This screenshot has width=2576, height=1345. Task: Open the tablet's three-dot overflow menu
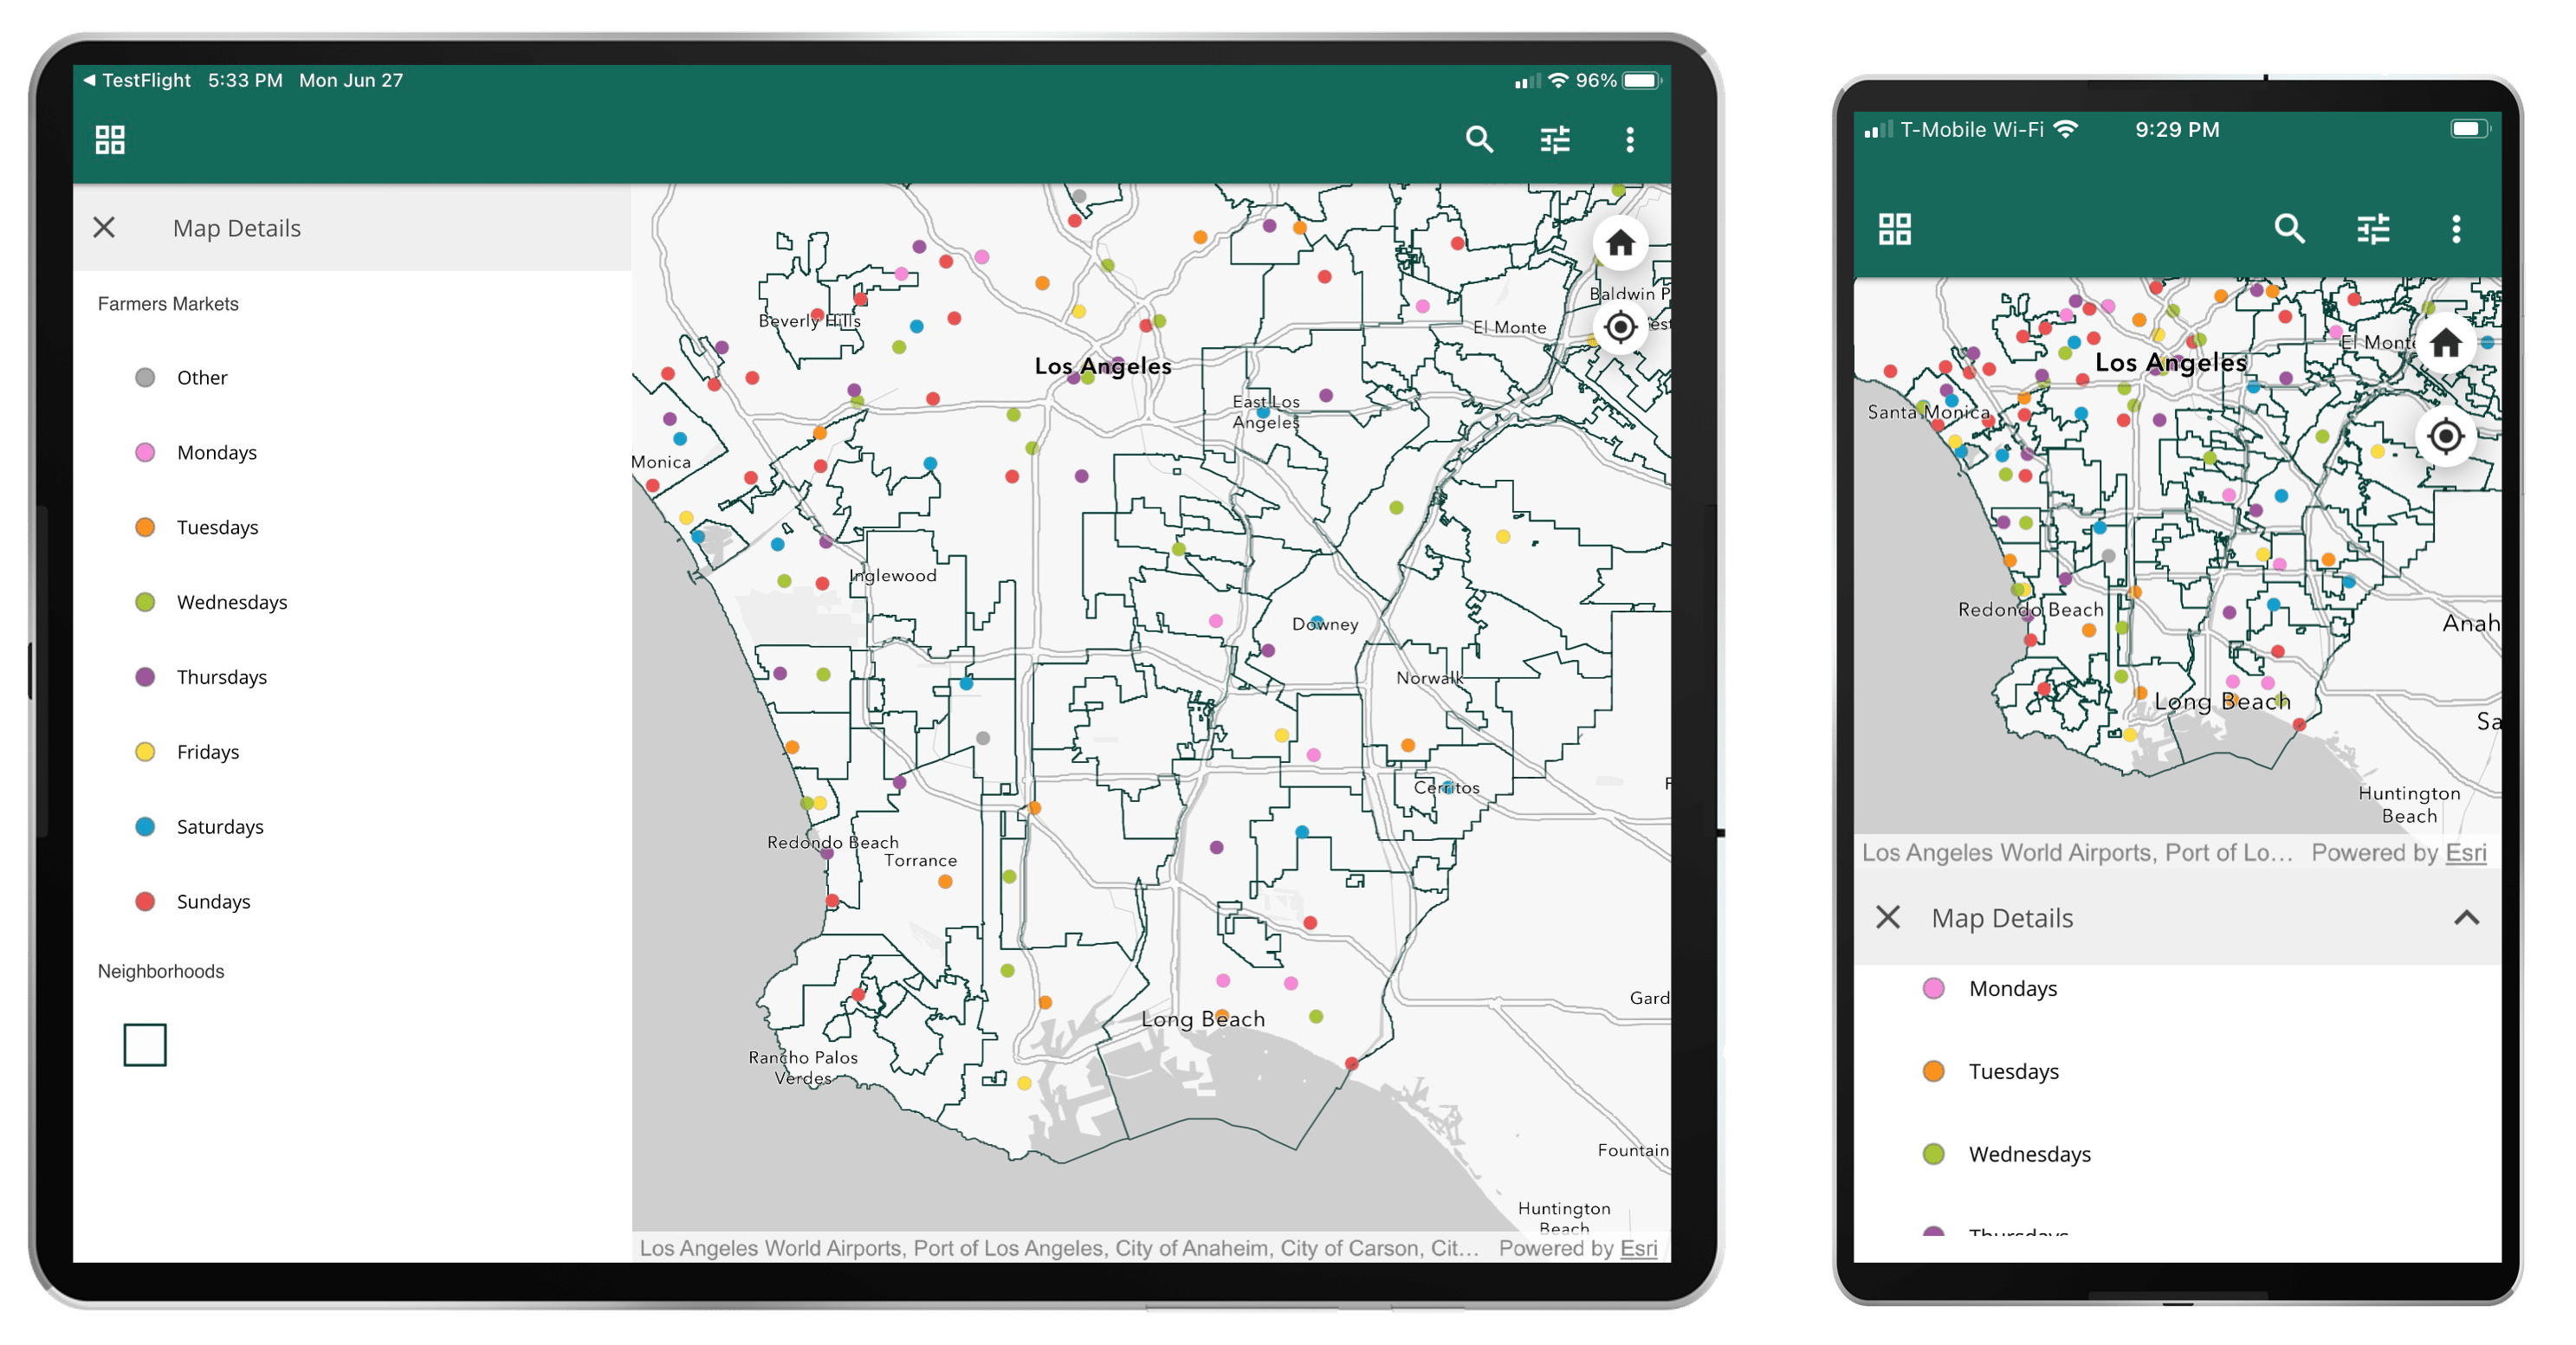tap(1630, 140)
